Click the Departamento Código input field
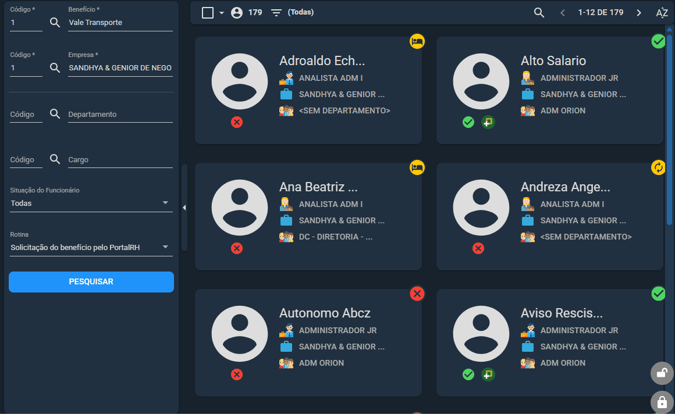Viewport: 675px width, 414px height. [26, 115]
